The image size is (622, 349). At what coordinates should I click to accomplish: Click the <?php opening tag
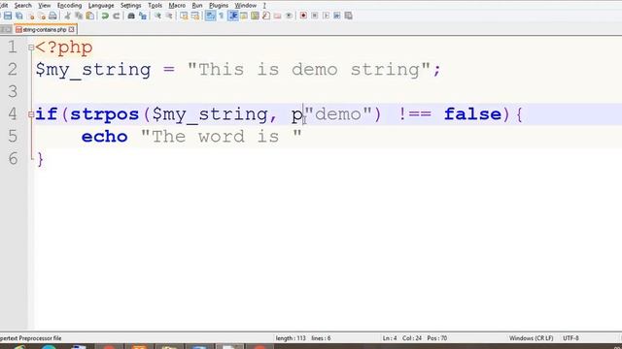64,48
